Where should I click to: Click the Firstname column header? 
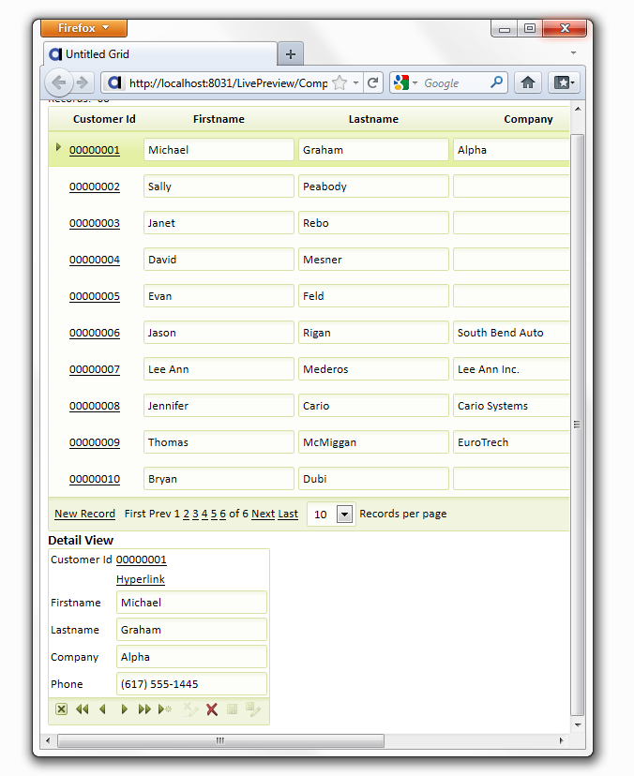pyautogui.click(x=219, y=119)
